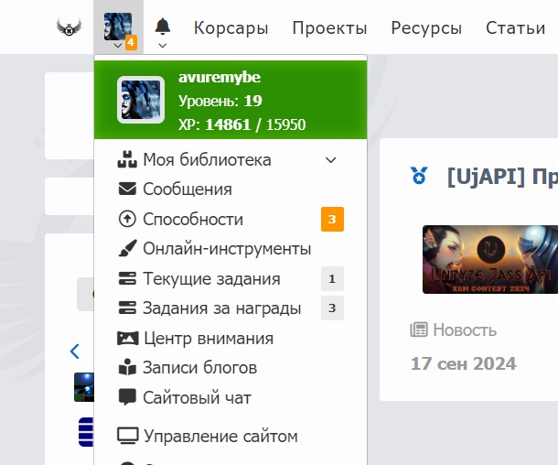Click the blue left arrow in sidebar
Viewport: 558px width, 465px height.
click(75, 351)
